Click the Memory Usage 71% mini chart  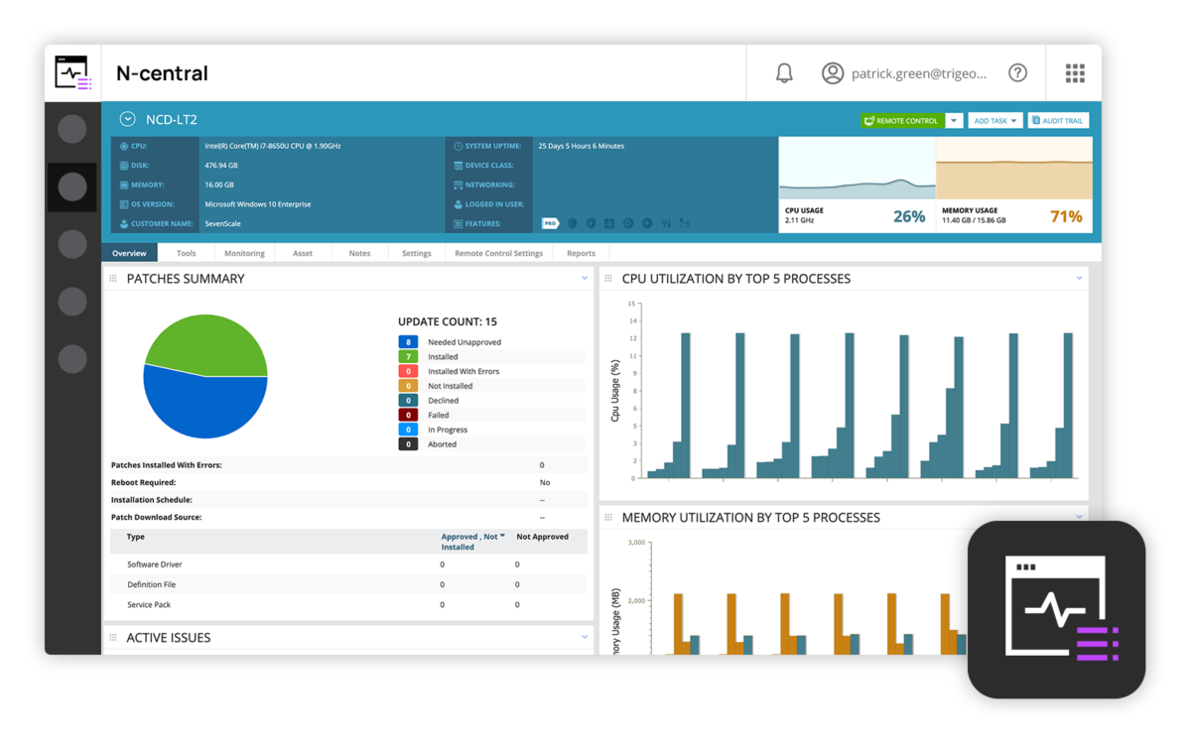coord(1014,185)
